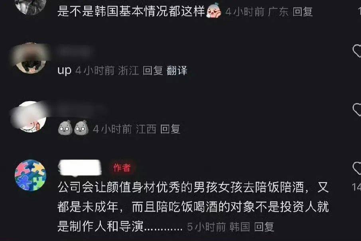Viewport: 361px width, 241px height.
Task: Tap the red 作者 author badge
Action: point(122,168)
